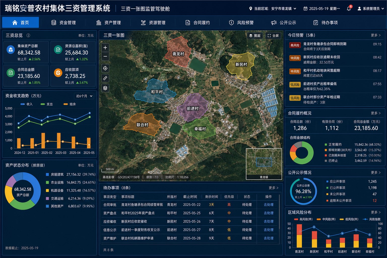
Task: Toggle 低风险(件) legend in risk chart
Action: point(349,219)
